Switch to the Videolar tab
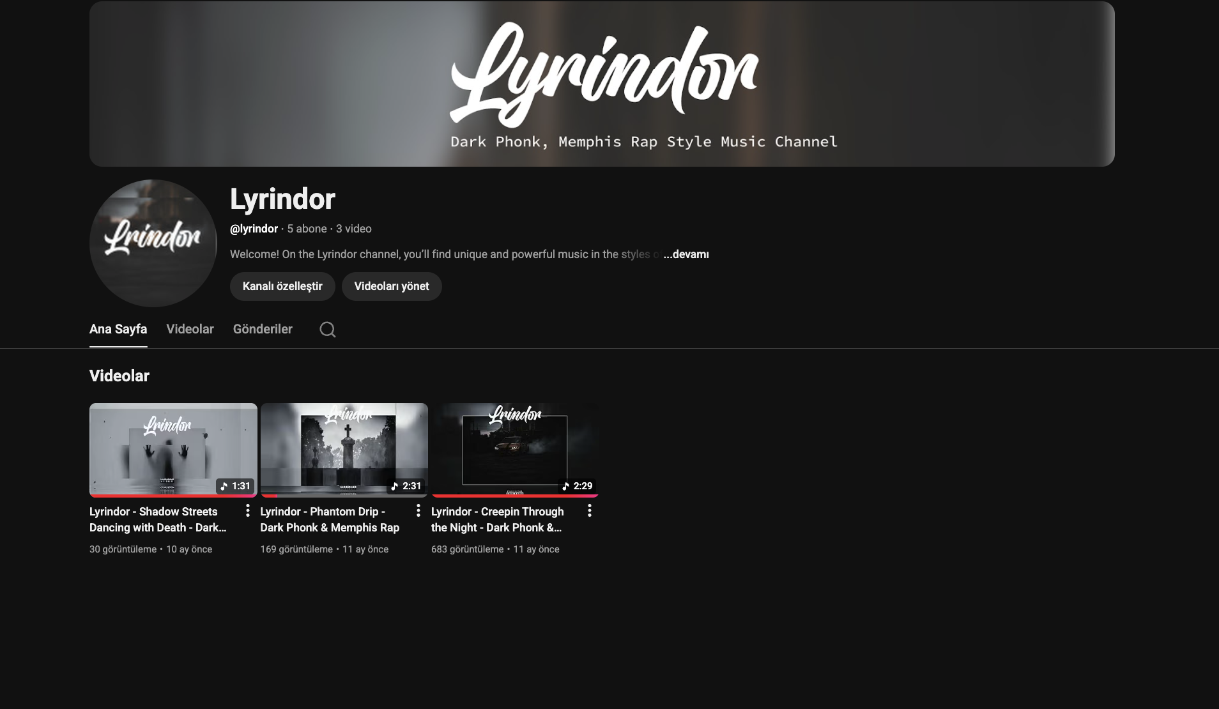The image size is (1219, 709). tap(190, 329)
